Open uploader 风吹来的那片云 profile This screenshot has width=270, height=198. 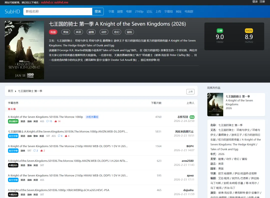pyautogui.click(x=184, y=132)
